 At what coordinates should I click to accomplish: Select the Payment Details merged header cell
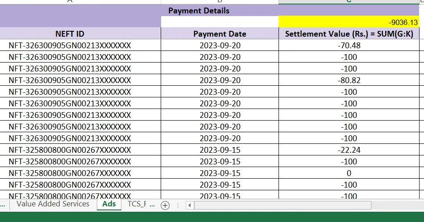click(199, 10)
